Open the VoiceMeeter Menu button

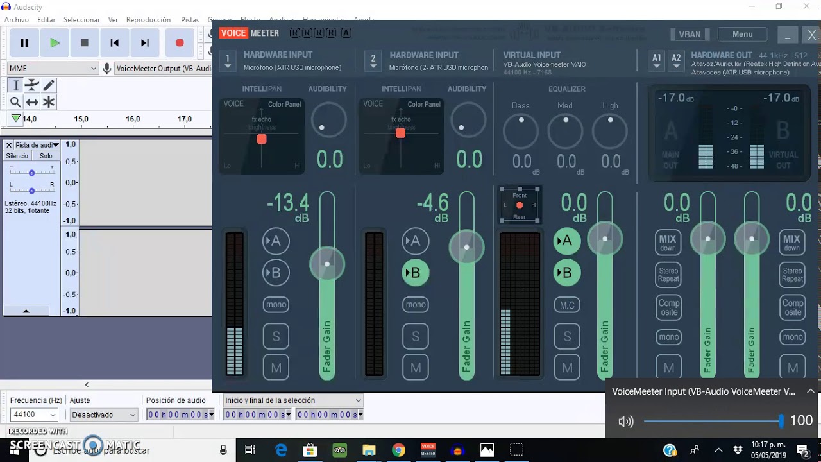pos(742,35)
